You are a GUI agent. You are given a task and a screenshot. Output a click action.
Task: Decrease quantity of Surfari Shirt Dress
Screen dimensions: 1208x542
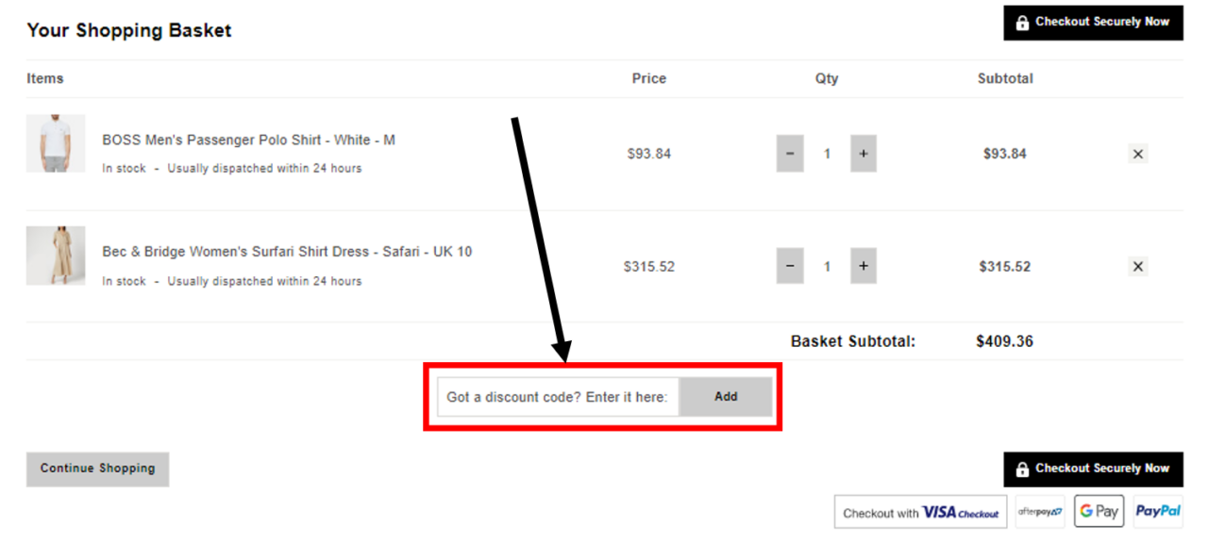790,267
